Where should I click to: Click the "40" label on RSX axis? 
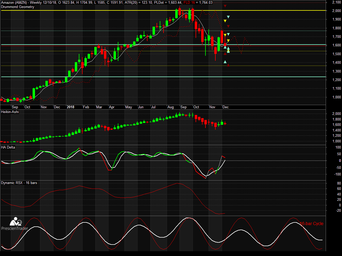339,194
